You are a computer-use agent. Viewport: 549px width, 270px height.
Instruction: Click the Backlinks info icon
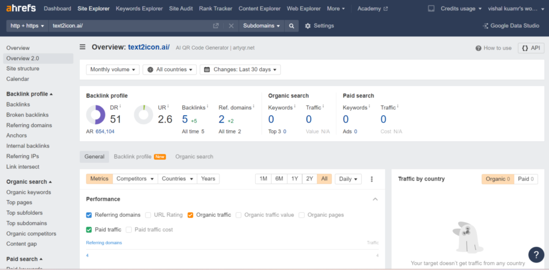pyautogui.click(x=207, y=106)
